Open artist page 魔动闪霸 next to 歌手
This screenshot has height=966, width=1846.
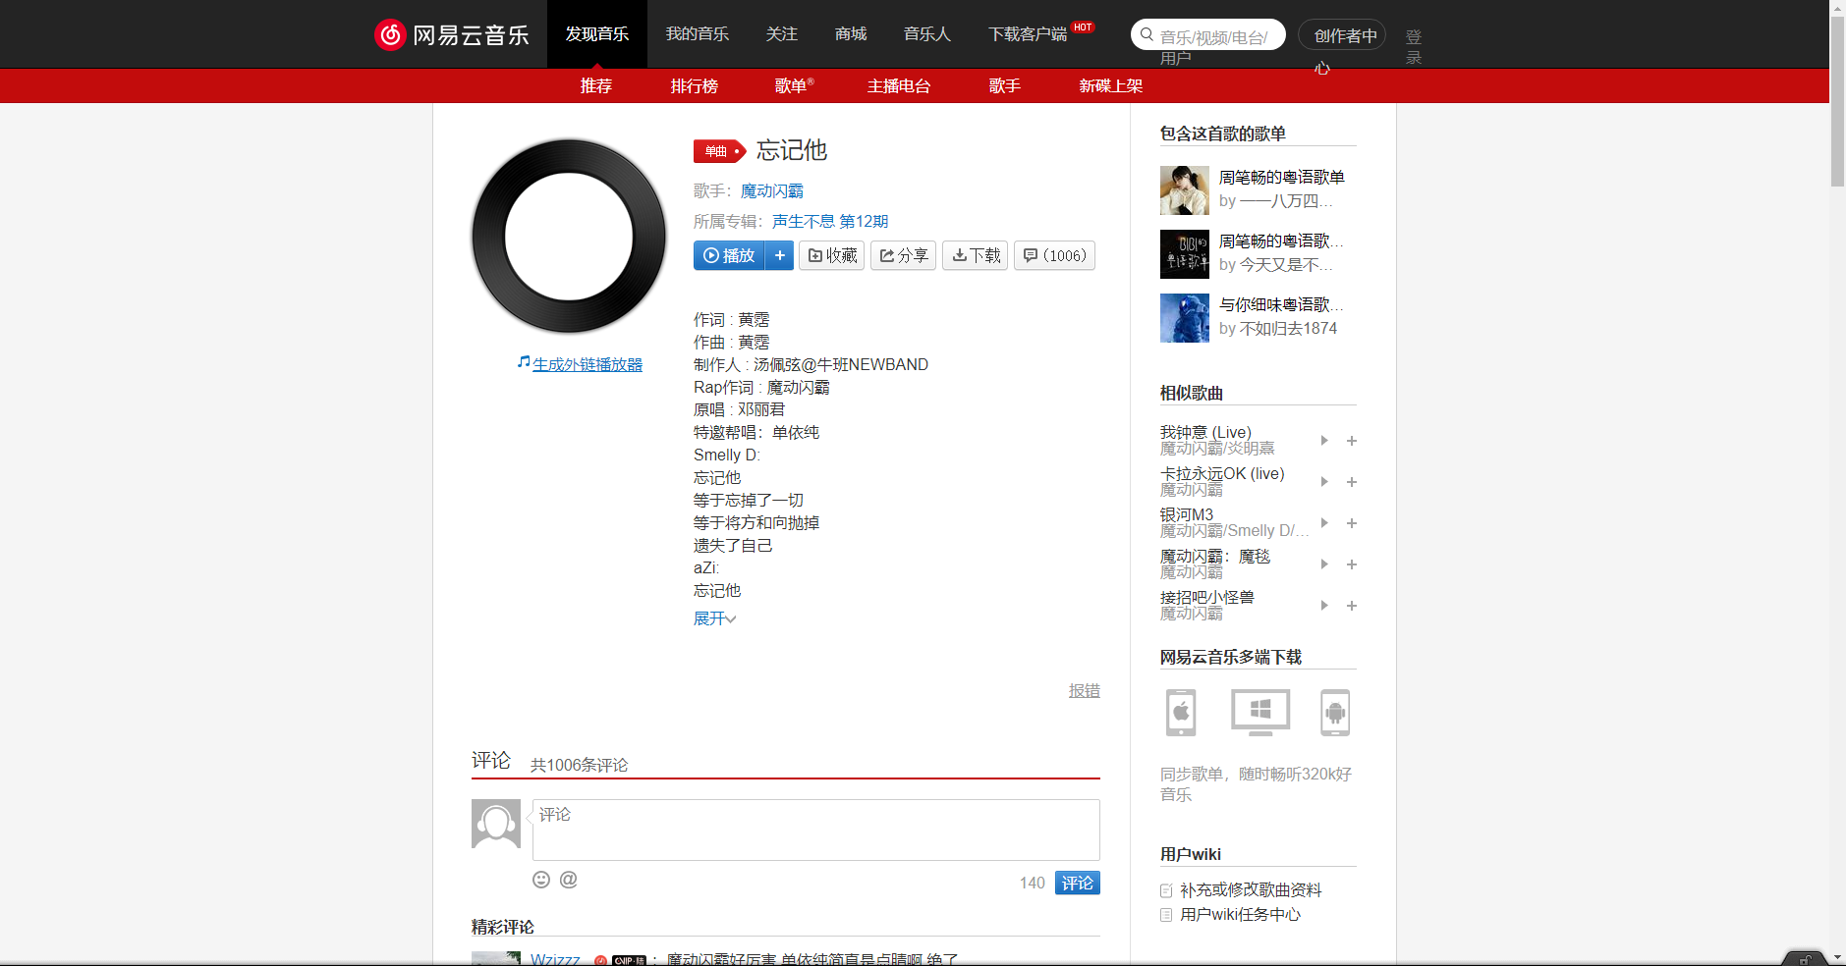click(x=772, y=191)
